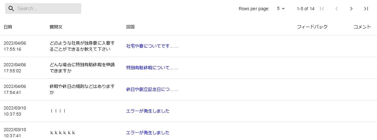Viewport: 377px width, 140px height.
Task: Open the 休日や創立記念日につ answer link
Action: (151, 89)
